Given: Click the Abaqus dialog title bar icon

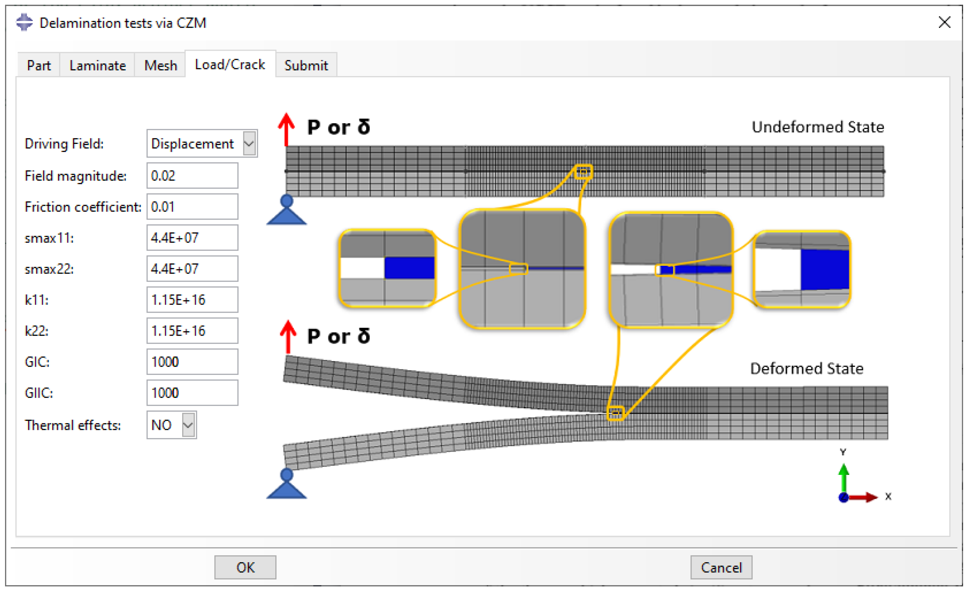Looking at the screenshot, I should pyautogui.click(x=25, y=22).
